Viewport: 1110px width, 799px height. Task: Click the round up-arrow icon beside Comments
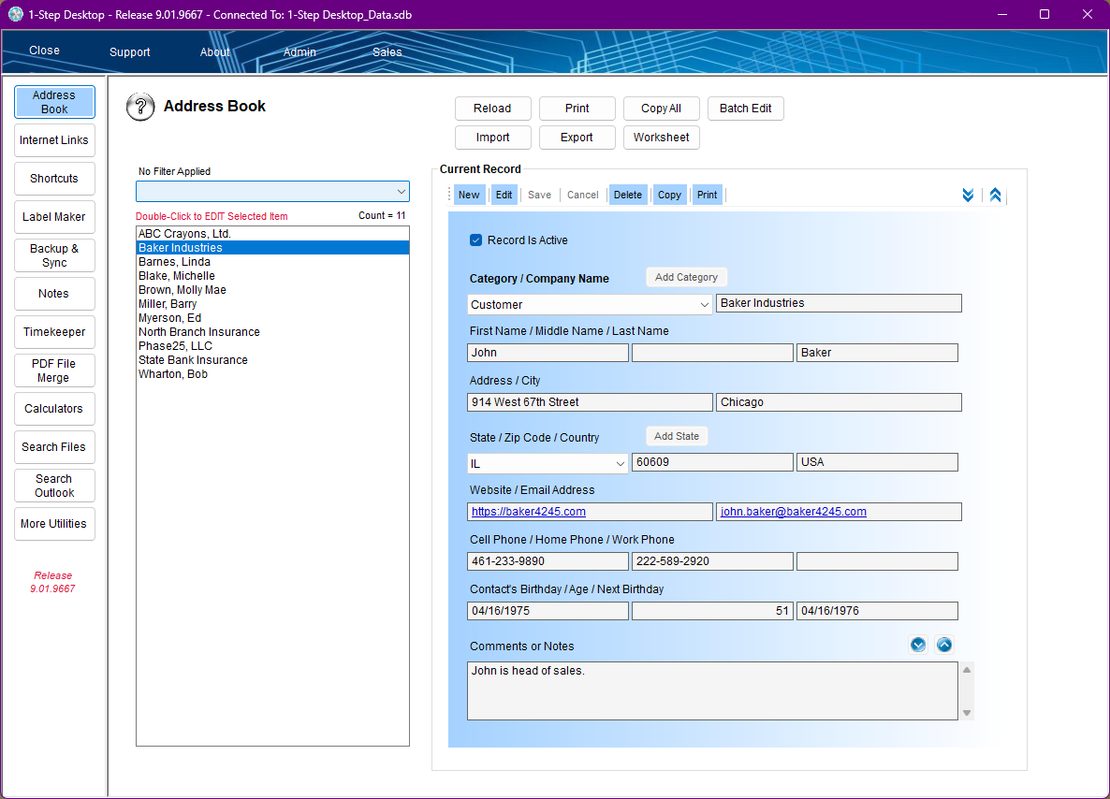point(944,645)
